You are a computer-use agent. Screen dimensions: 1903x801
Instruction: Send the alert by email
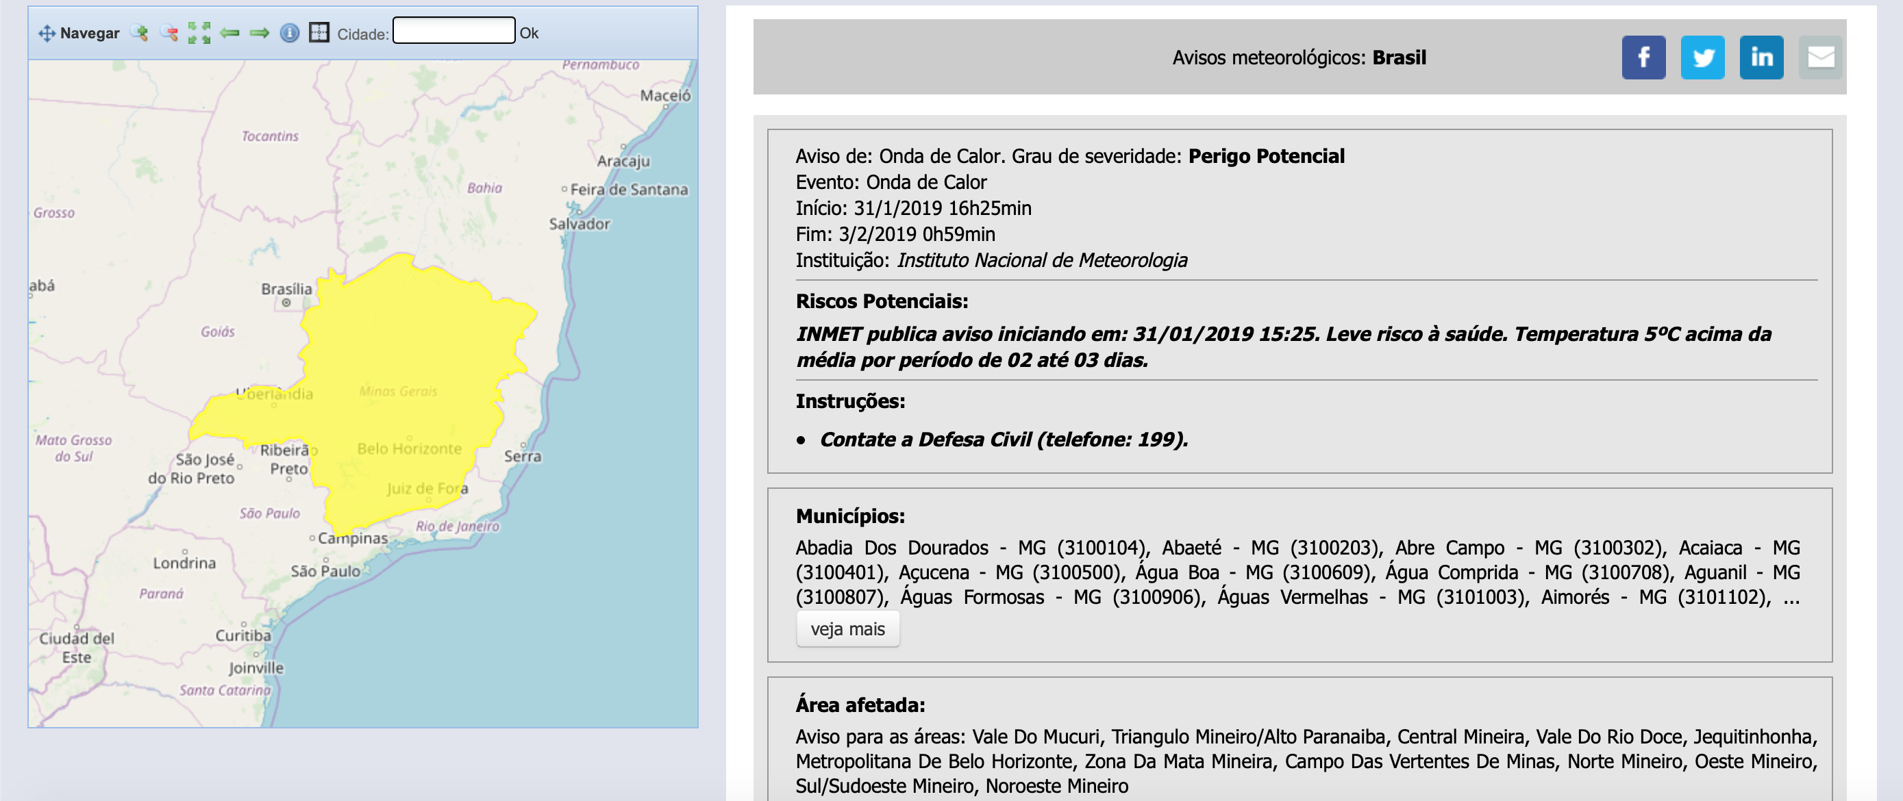click(x=1820, y=58)
